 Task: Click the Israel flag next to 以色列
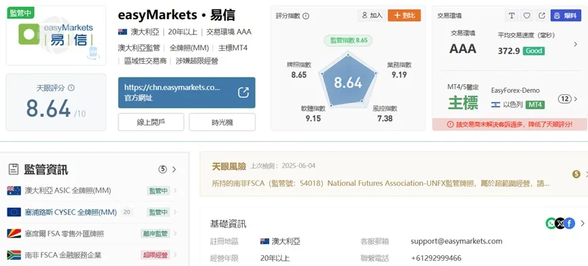496,104
